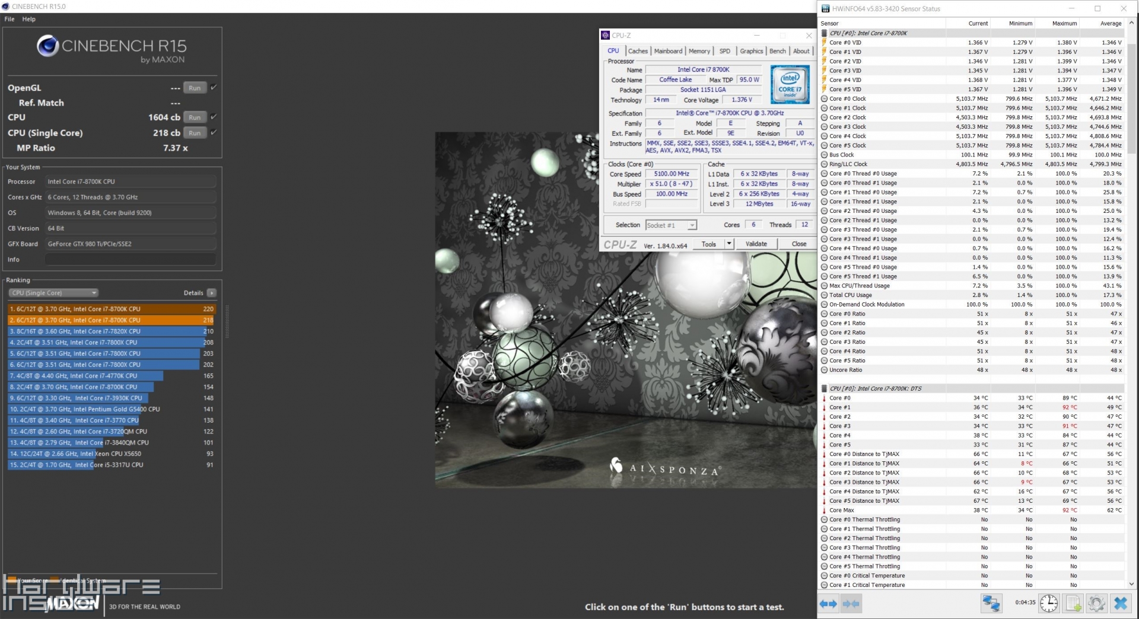This screenshot has height=619, width=1139.
Task: Click the HWiNFO scrollbar up arrow
Action: pyautogui.click(x=1131, y=24)
